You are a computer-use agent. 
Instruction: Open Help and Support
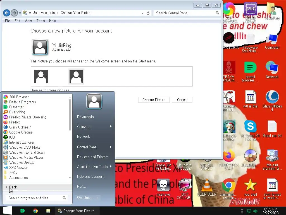[90, 176]
